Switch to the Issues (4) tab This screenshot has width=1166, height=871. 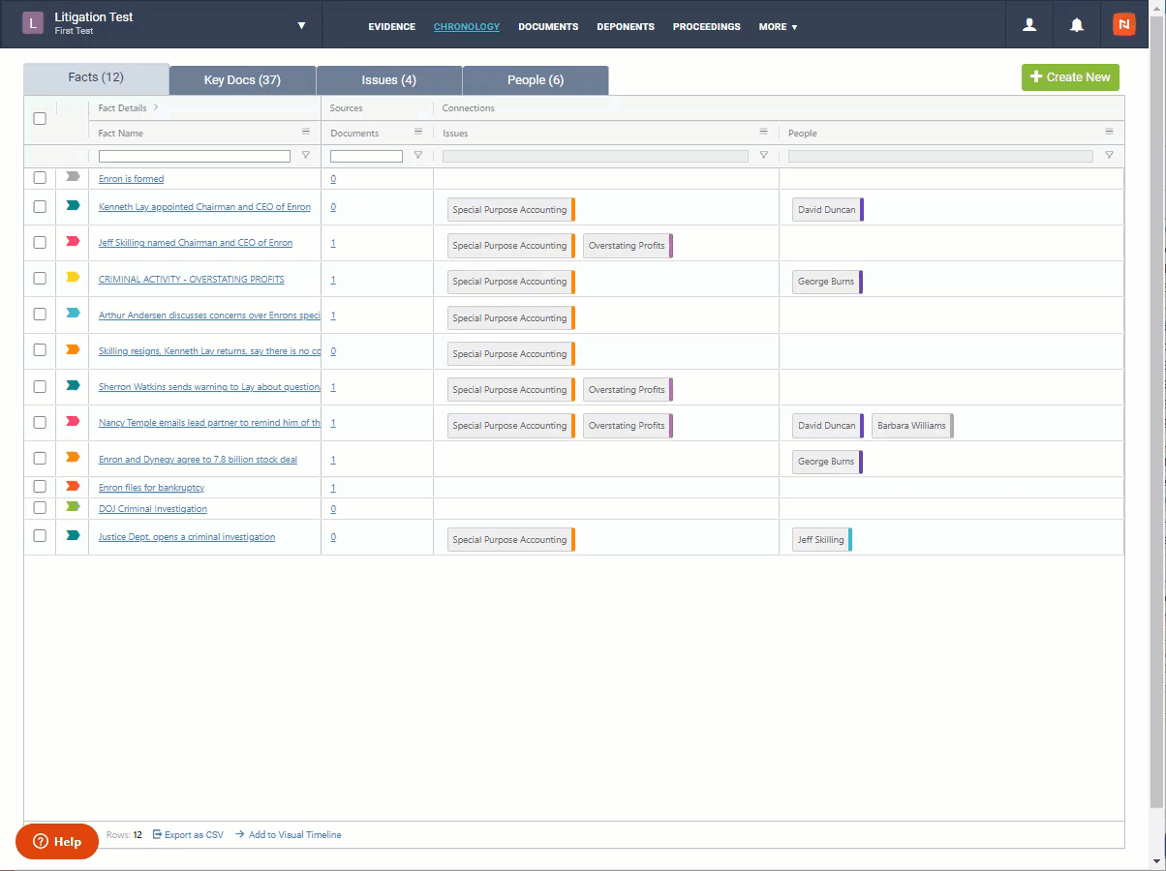388,80
